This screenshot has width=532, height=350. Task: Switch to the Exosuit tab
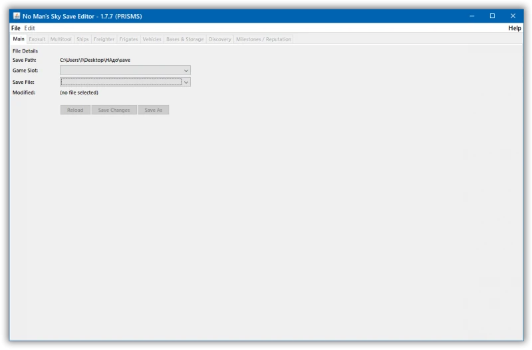(x=37, y=39)
